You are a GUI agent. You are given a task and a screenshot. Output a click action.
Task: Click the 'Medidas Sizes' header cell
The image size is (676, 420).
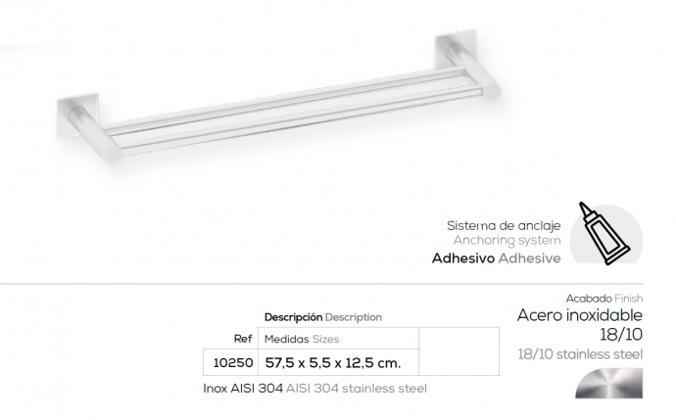point(302,339)
